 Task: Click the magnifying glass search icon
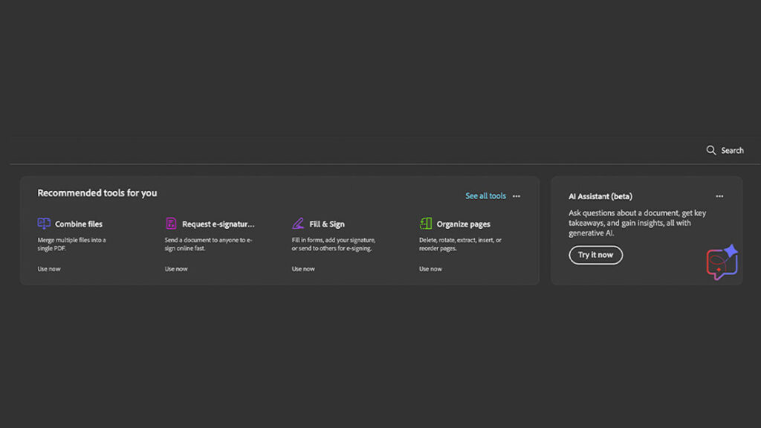pyautogui.click(x=711, y=150)
